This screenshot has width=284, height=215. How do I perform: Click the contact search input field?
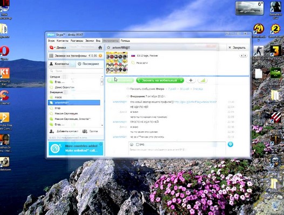[76, 71]
